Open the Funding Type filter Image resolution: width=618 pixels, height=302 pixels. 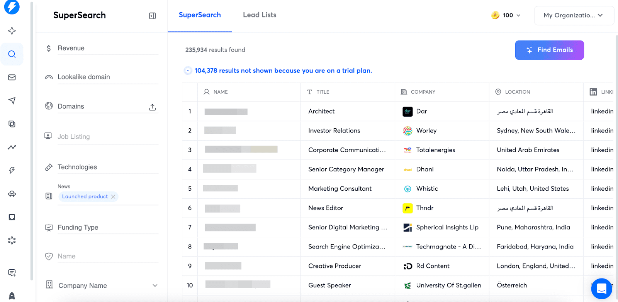point(107,228)
